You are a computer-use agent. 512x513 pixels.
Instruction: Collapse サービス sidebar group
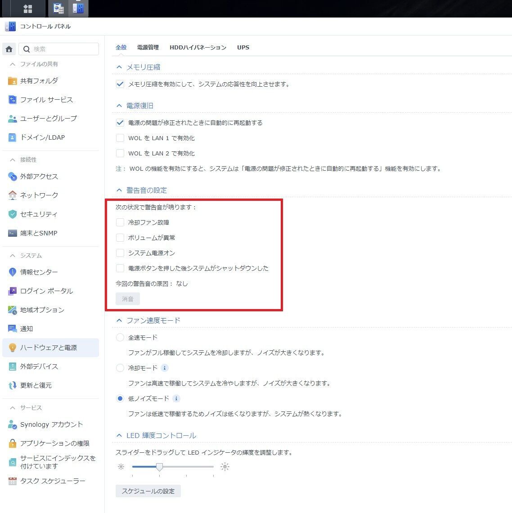click(x=13, y=407)
